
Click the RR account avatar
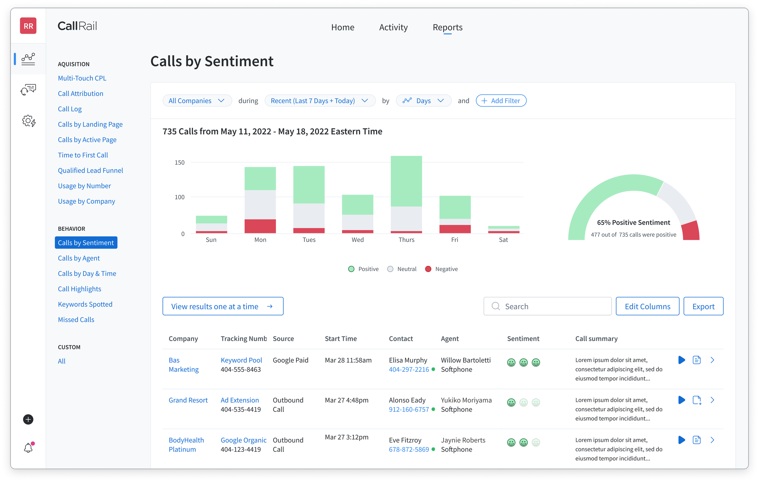click(28, 26)
